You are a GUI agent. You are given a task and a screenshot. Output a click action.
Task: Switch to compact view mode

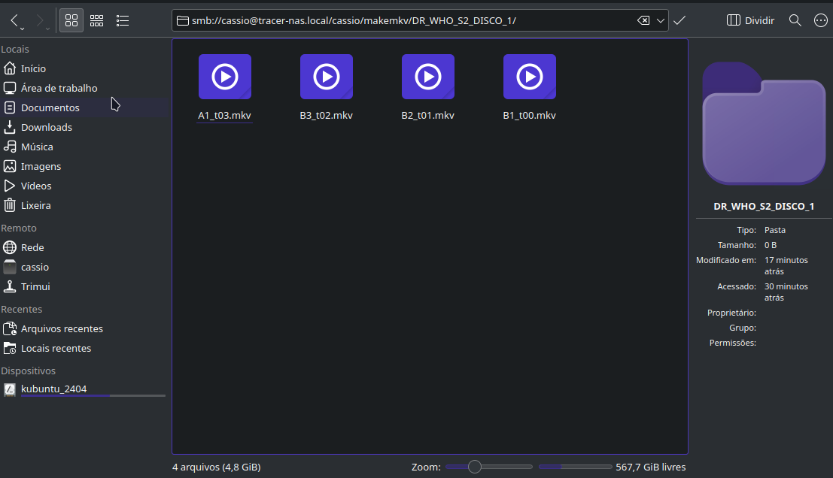click(x=96, y=20)
